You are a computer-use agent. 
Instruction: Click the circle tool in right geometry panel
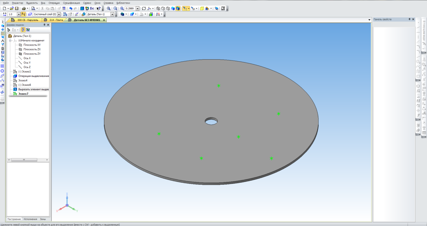click(x=418, y=62)
